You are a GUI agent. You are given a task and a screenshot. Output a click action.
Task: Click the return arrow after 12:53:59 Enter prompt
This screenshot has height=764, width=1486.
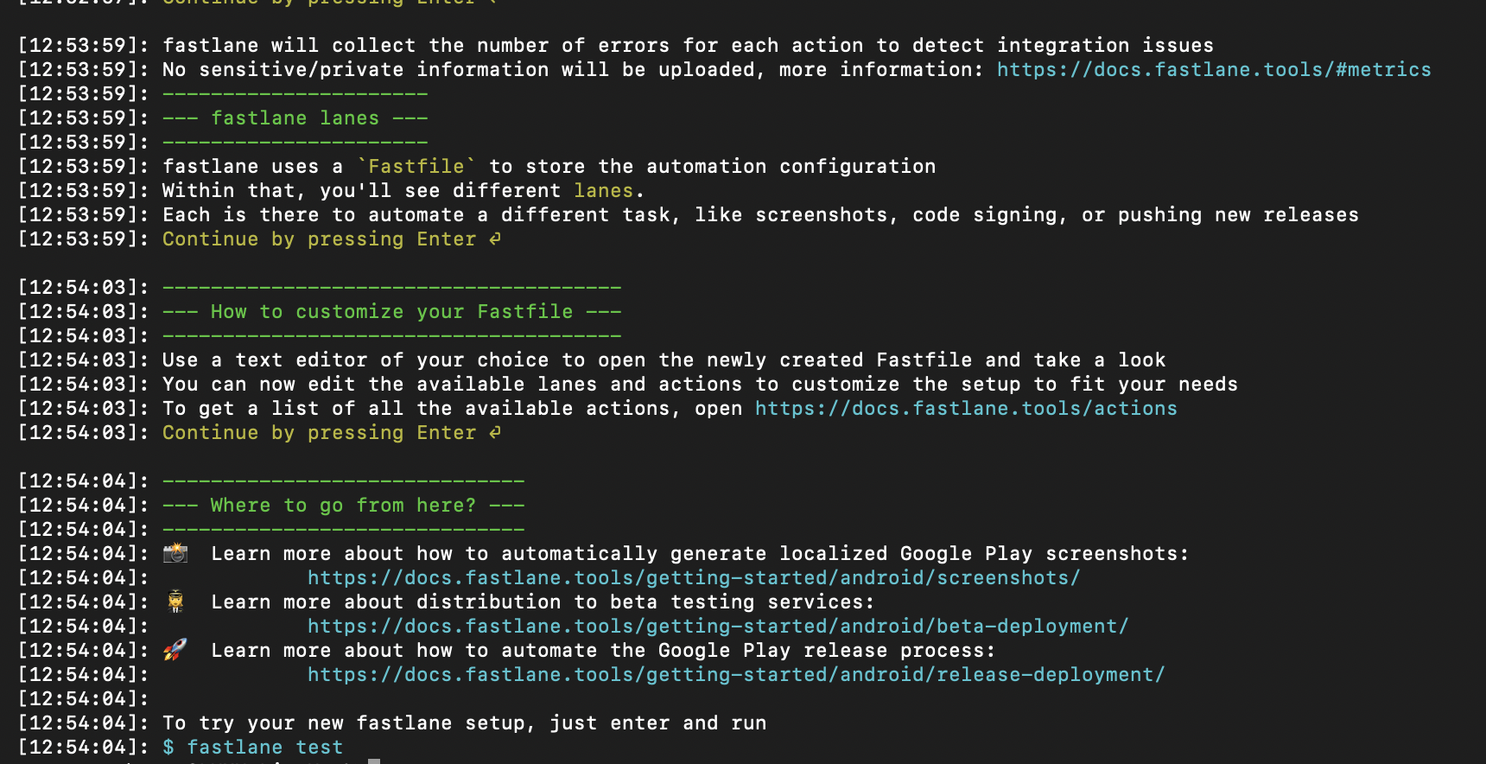click(x=495, y=239)
